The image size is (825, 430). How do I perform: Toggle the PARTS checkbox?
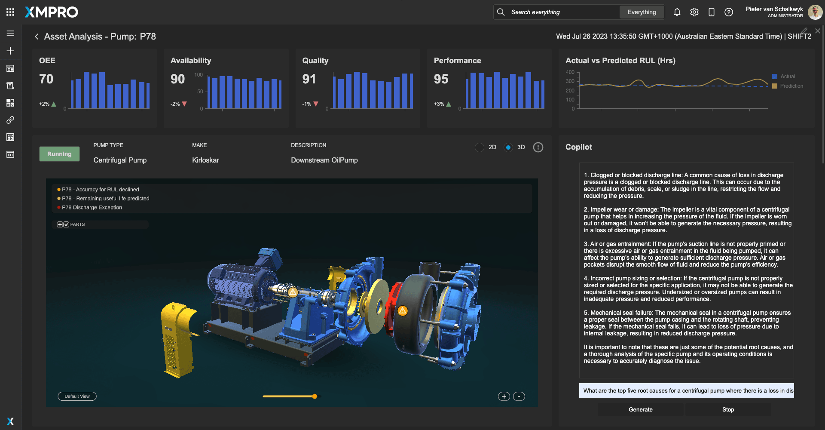tap(66, 224)
